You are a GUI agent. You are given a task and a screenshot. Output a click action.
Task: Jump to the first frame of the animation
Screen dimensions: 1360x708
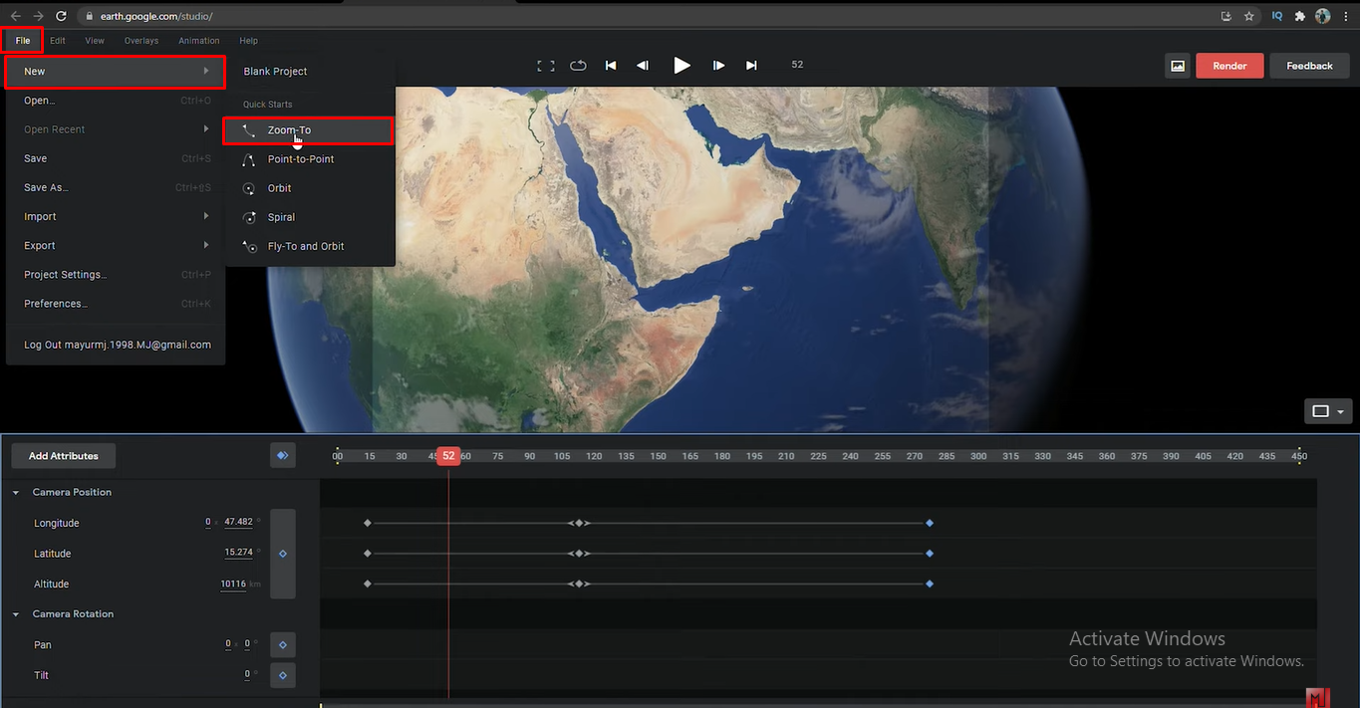pos(611,66)
